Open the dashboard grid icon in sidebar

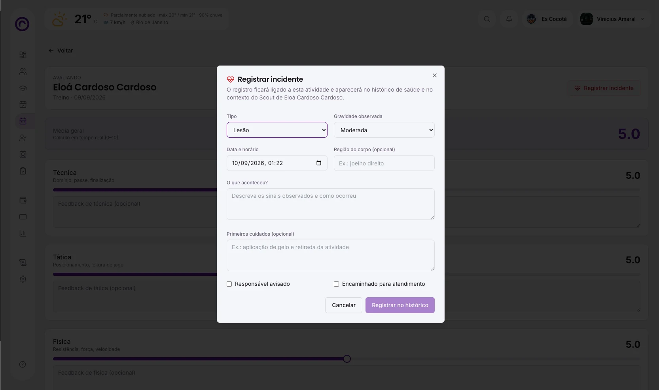point(23,55)
